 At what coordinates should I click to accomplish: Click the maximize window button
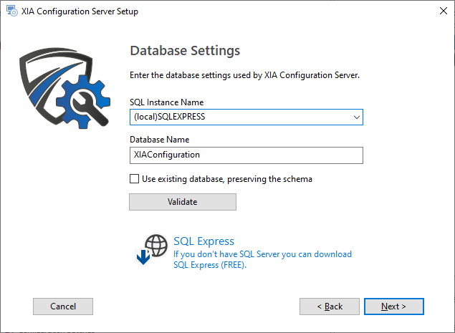click(x=404, y=11)
